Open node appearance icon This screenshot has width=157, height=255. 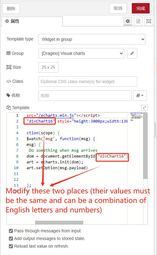click(148, 21)
